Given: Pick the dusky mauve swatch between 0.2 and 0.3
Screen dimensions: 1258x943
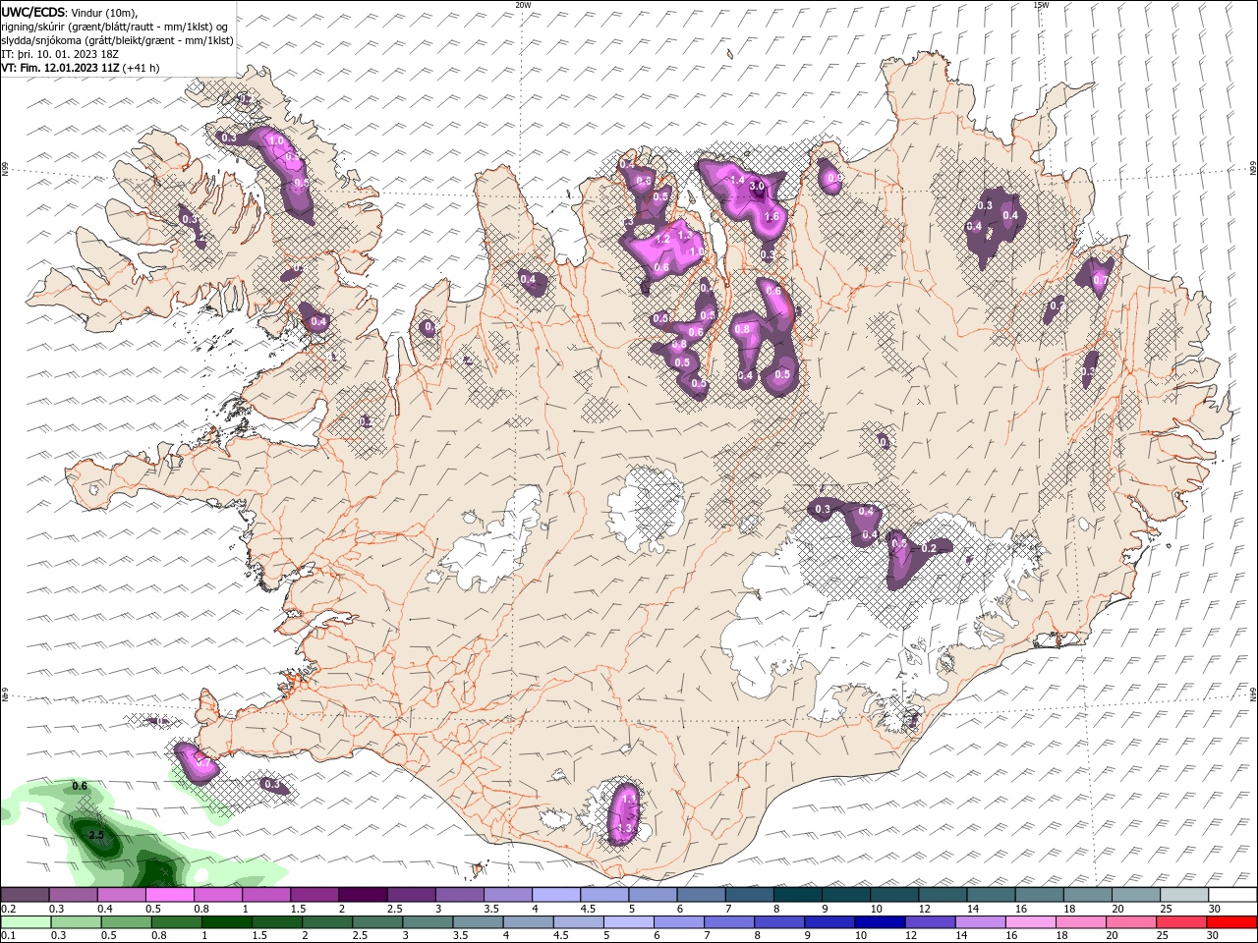Looking at the screenshot, I should click(25, 894).
